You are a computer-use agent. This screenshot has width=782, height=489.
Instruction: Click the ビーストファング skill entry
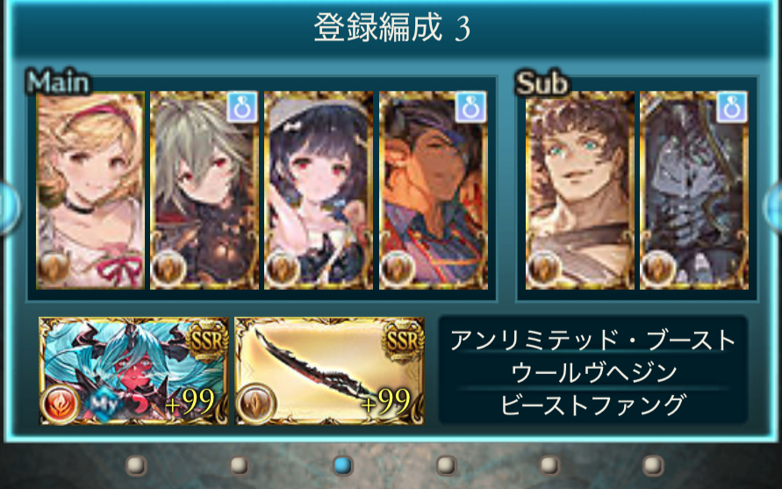point(593,405)
